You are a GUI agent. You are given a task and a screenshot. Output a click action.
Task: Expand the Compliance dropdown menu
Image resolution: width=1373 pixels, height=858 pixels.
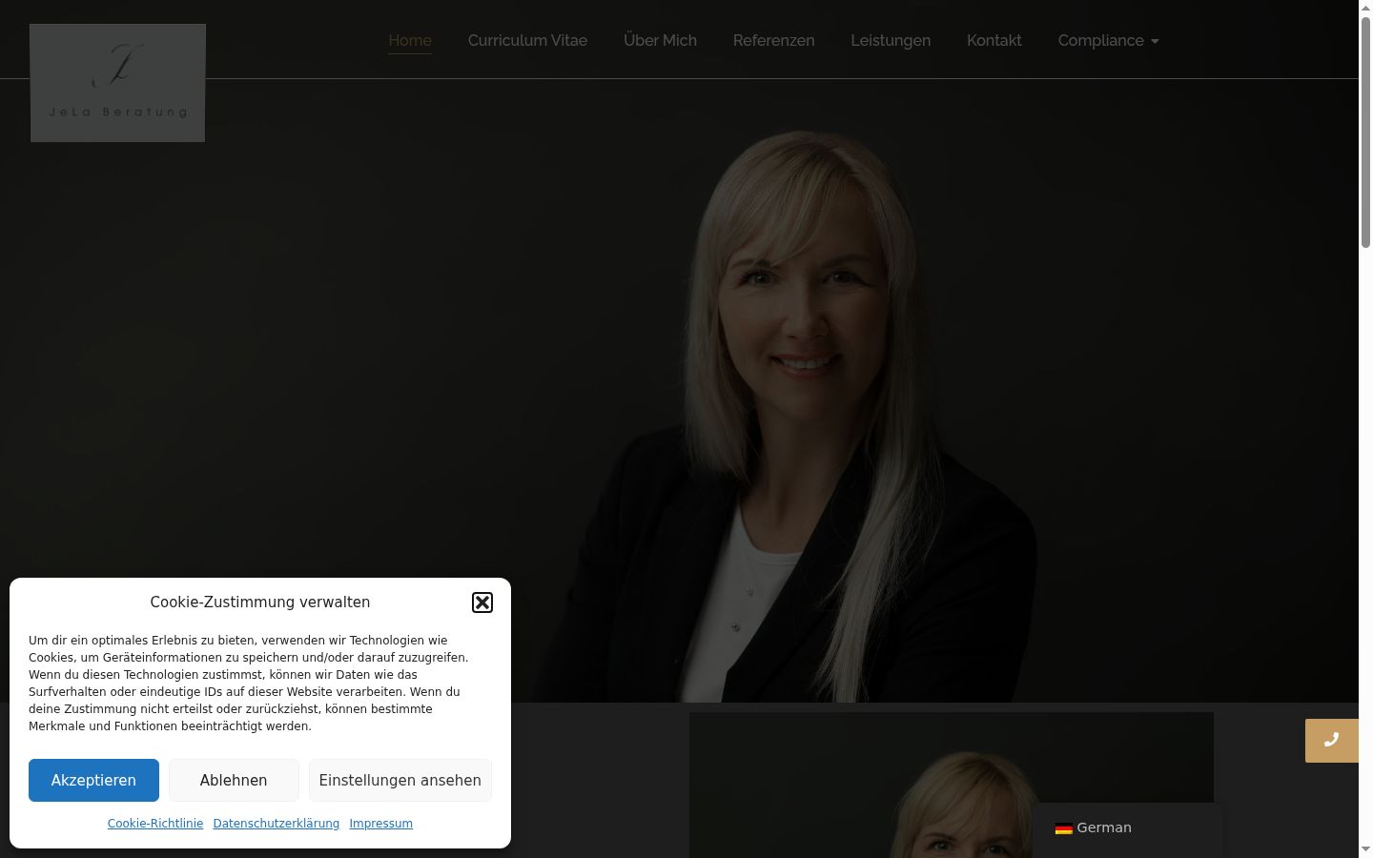click(1109, 40)
